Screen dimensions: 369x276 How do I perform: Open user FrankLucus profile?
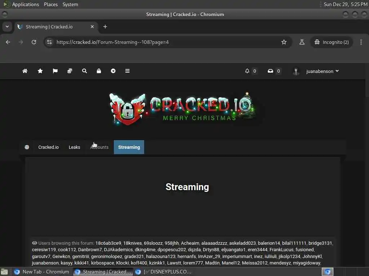point(281,249)
